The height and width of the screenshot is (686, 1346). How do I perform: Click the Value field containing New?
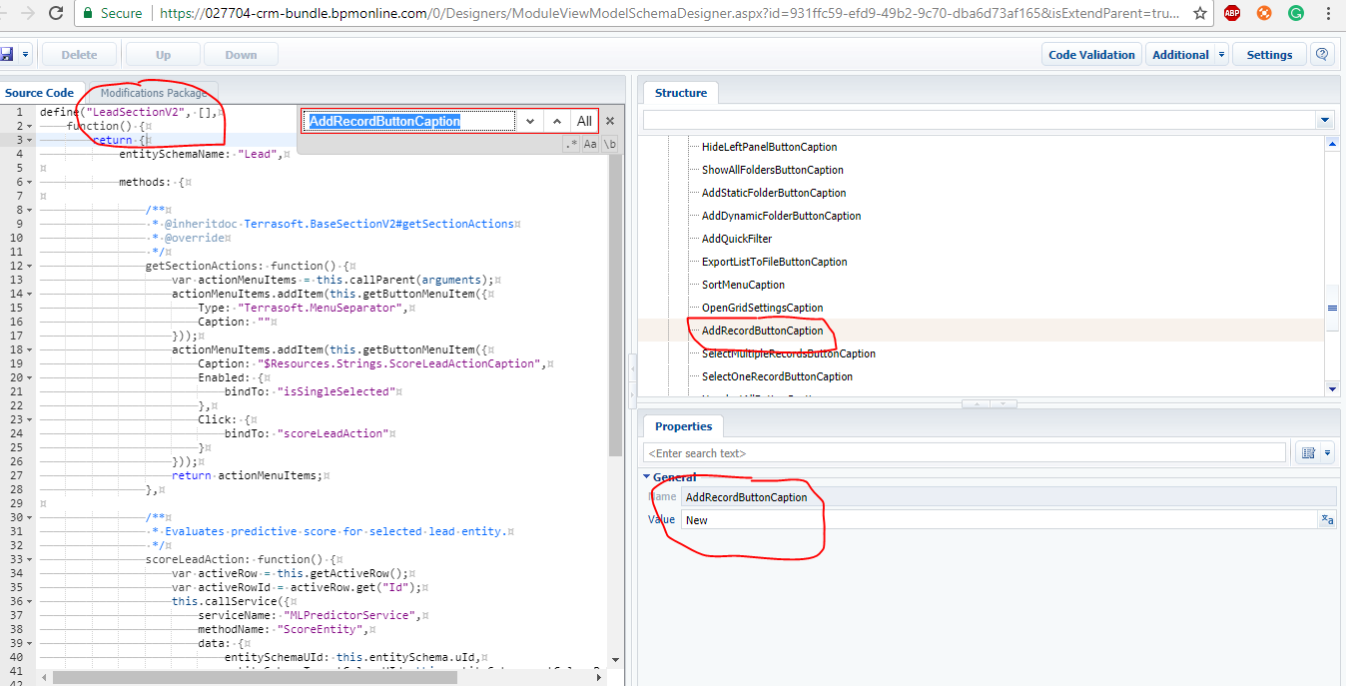999,520
